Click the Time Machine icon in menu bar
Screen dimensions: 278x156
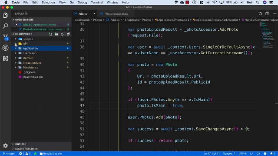pos(194,2)
